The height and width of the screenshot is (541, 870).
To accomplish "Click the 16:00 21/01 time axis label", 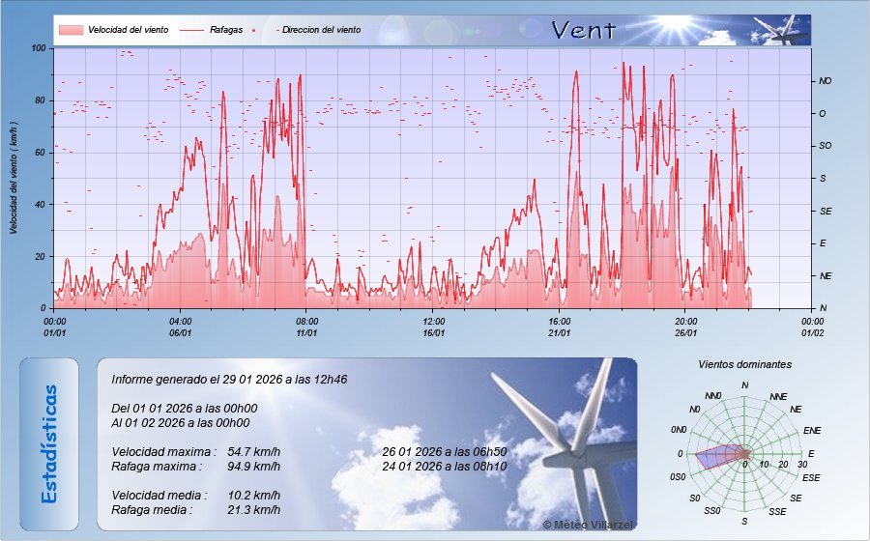I will [560, 327].
